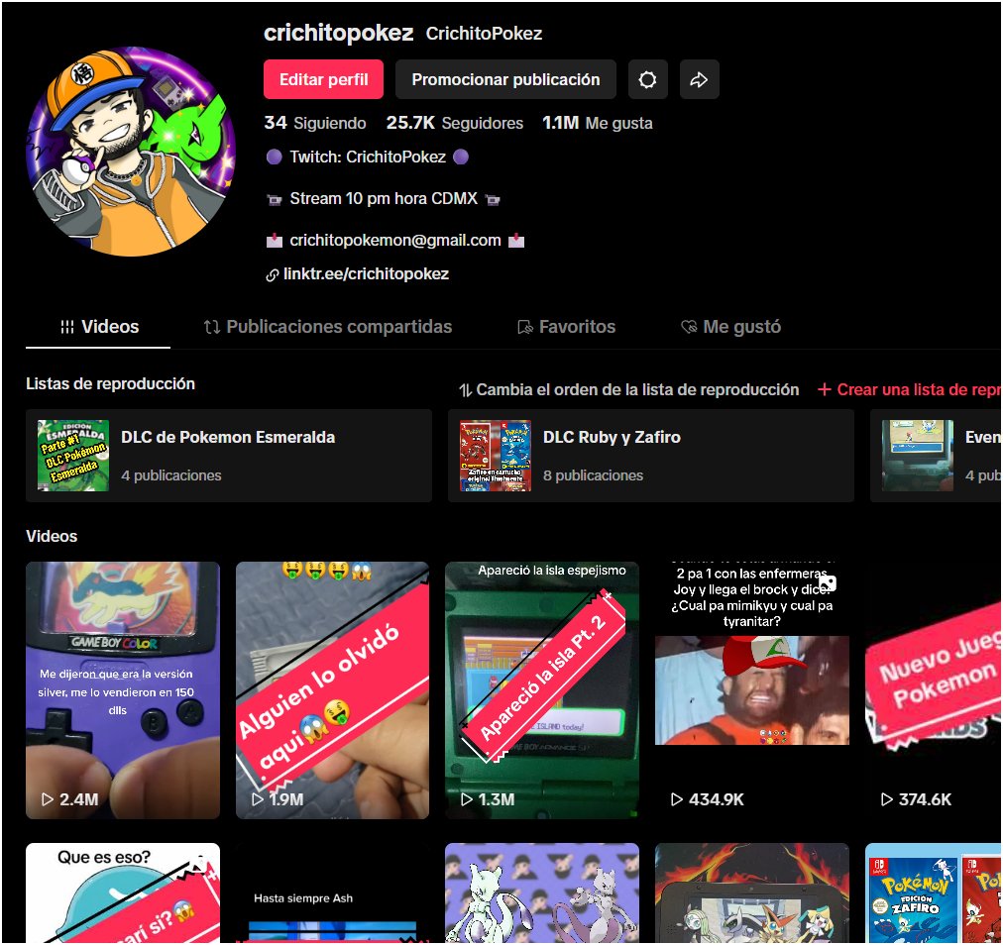
Task: Open the Favoritos tab
Action: [x=566, y=327]
